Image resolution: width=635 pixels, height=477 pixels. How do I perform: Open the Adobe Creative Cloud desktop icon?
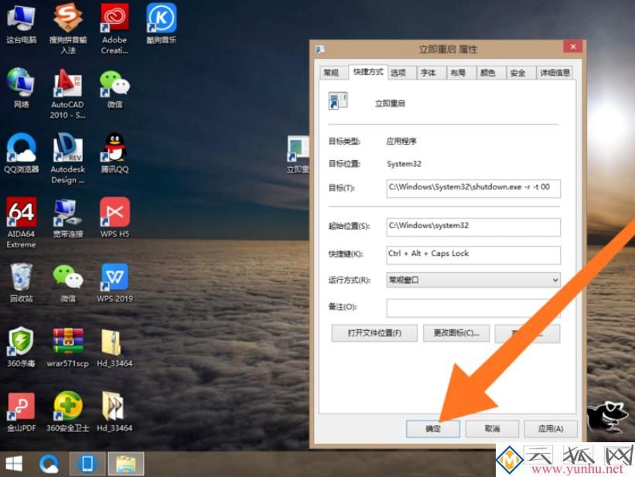click(x=114, y=19)
